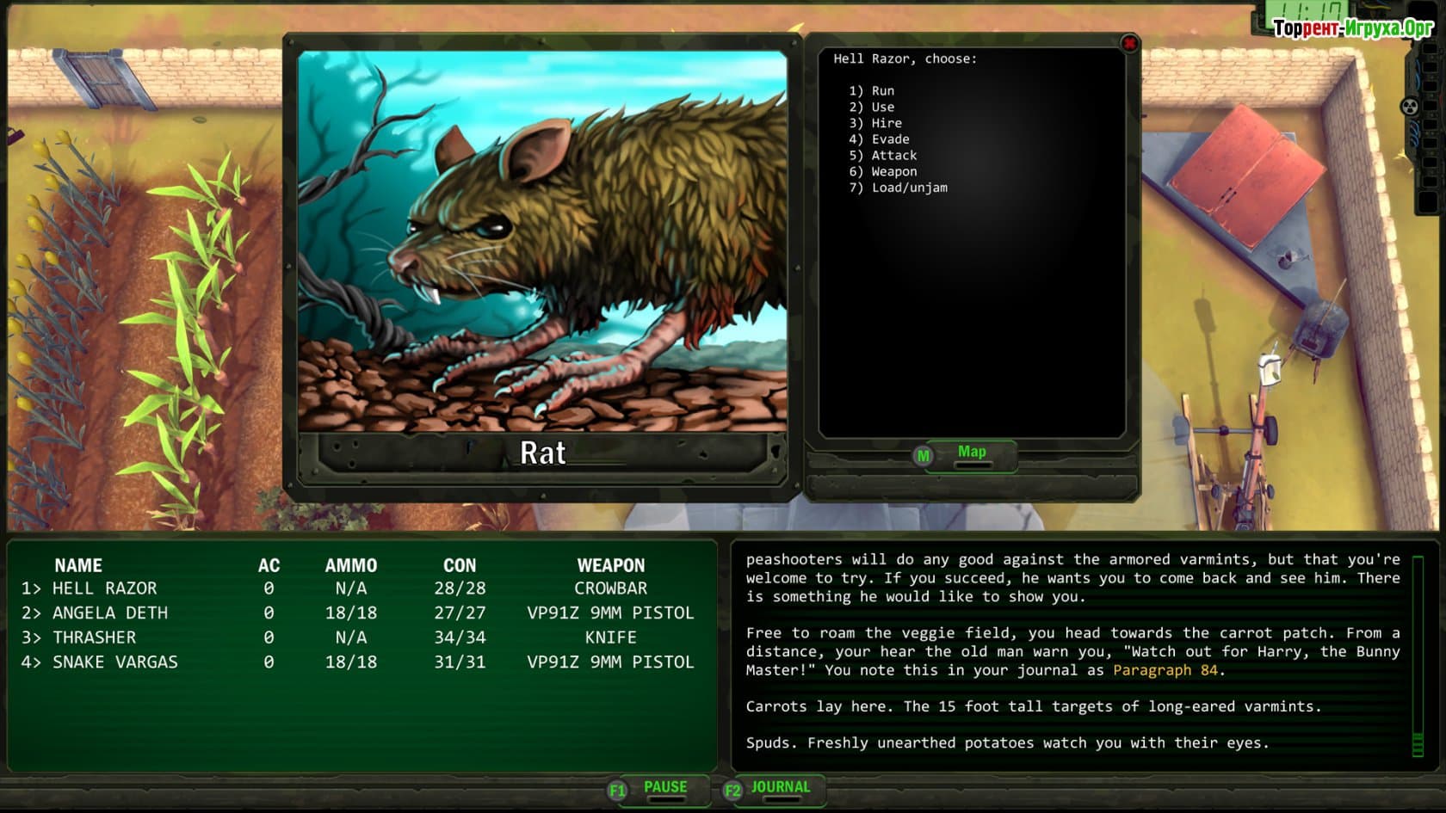Close the combat menu with red X

1129,43
